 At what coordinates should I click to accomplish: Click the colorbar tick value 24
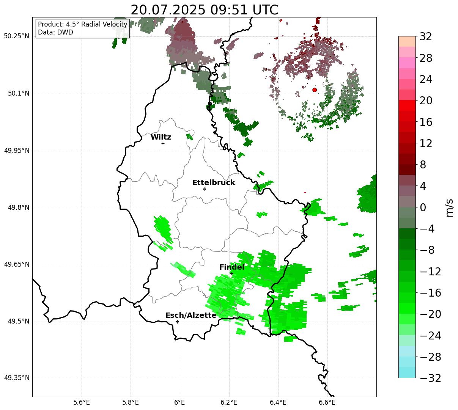(426, 80)
